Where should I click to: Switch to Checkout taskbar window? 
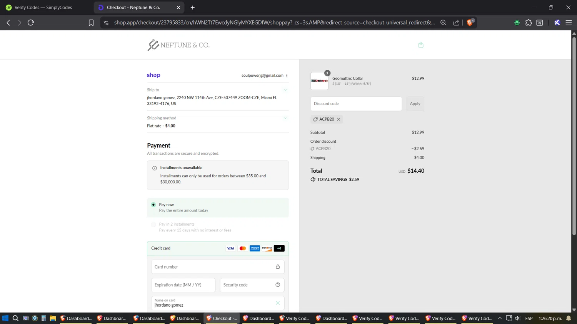pos(222,318)
